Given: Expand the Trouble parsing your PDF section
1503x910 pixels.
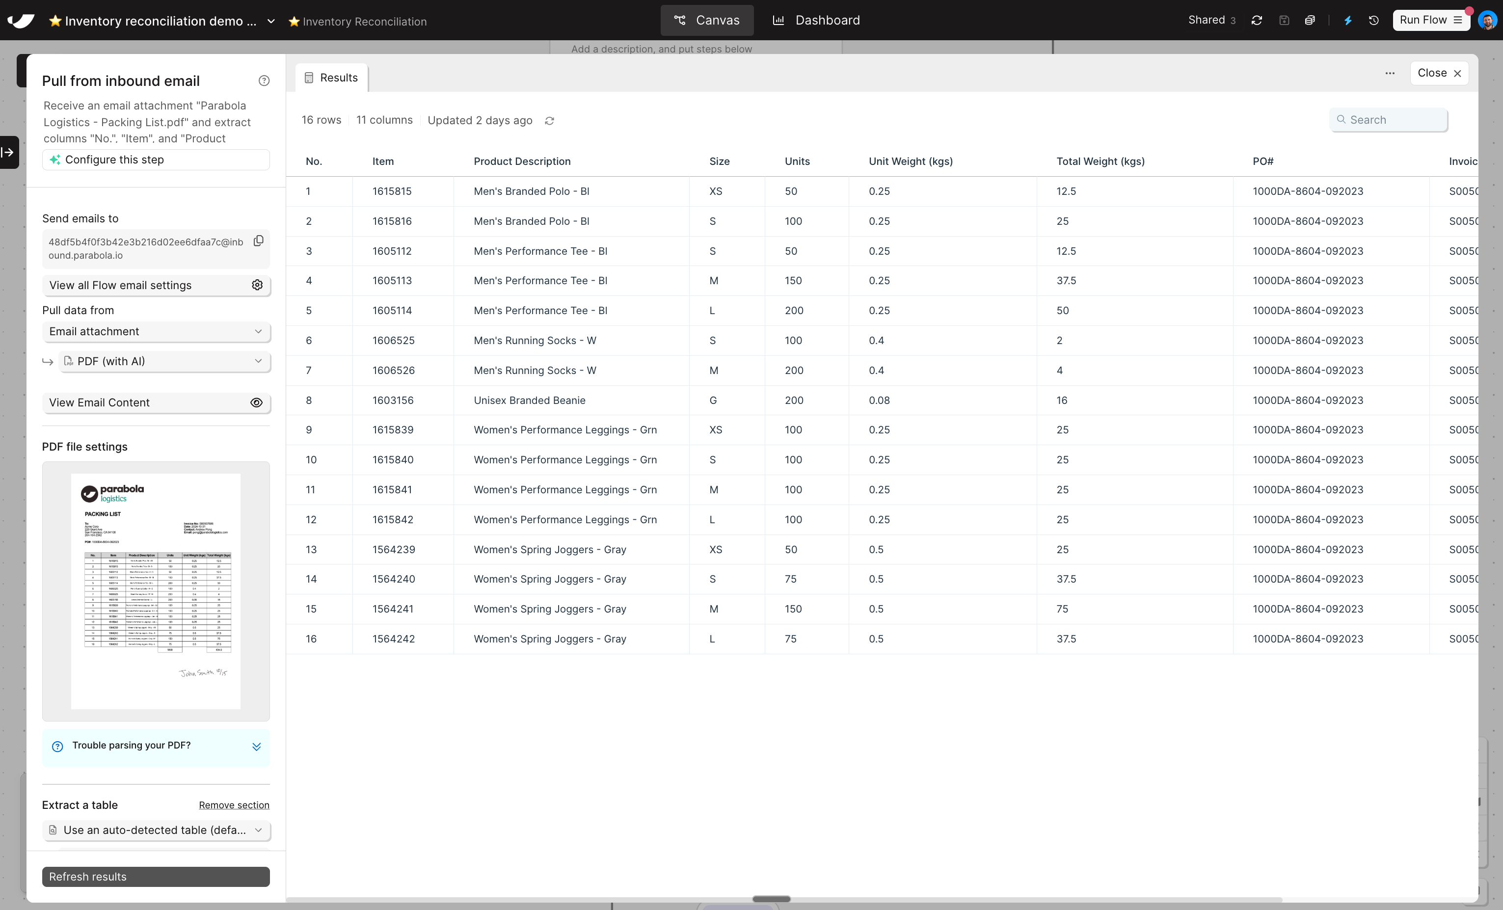Looking at the screenshot, I should coord(256,747).
